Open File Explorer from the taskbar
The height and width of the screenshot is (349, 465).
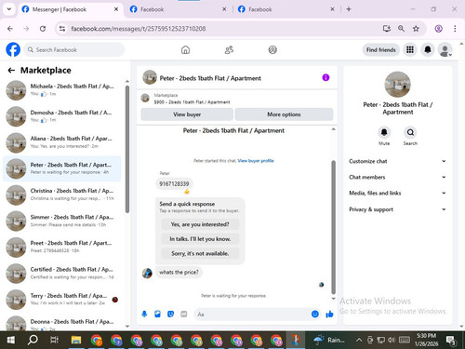pos(76,341)
